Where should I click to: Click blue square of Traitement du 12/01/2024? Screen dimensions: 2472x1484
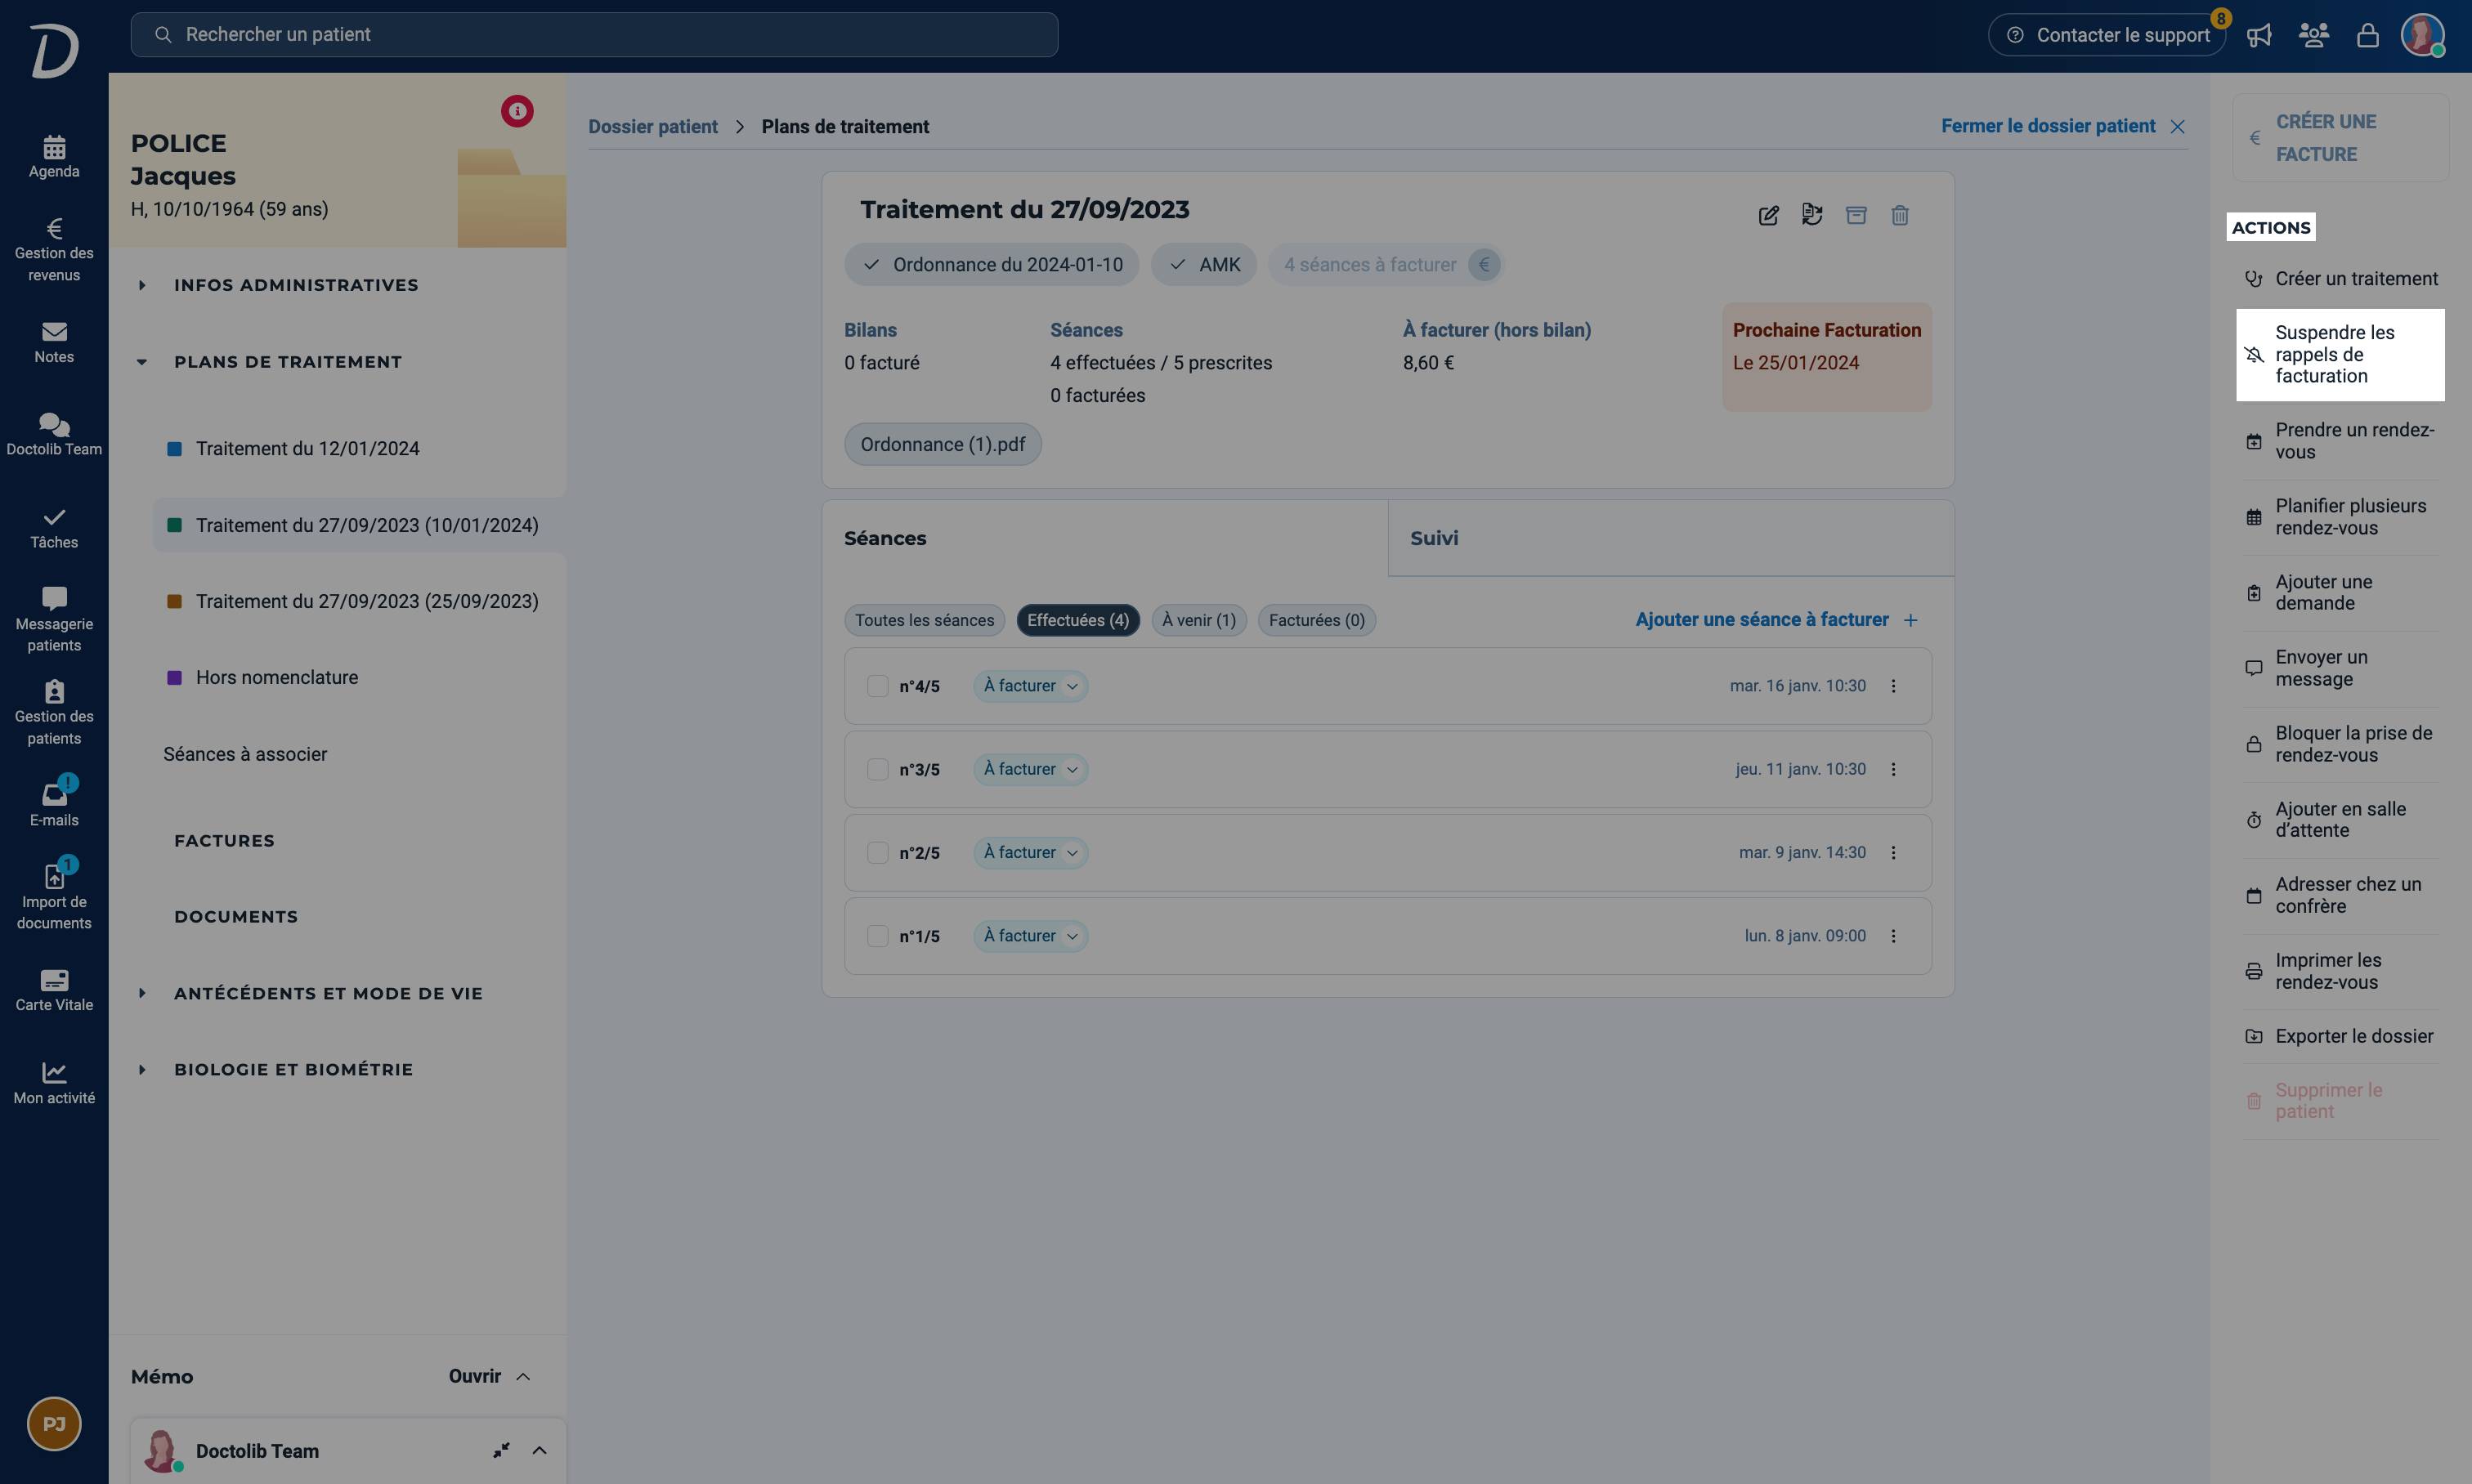[174, 449]
